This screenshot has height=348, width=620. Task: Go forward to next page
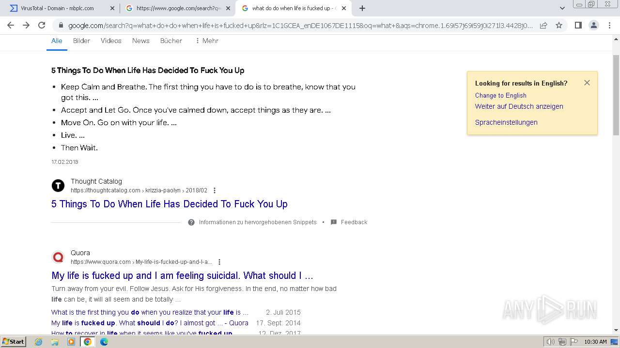(26, 25)
